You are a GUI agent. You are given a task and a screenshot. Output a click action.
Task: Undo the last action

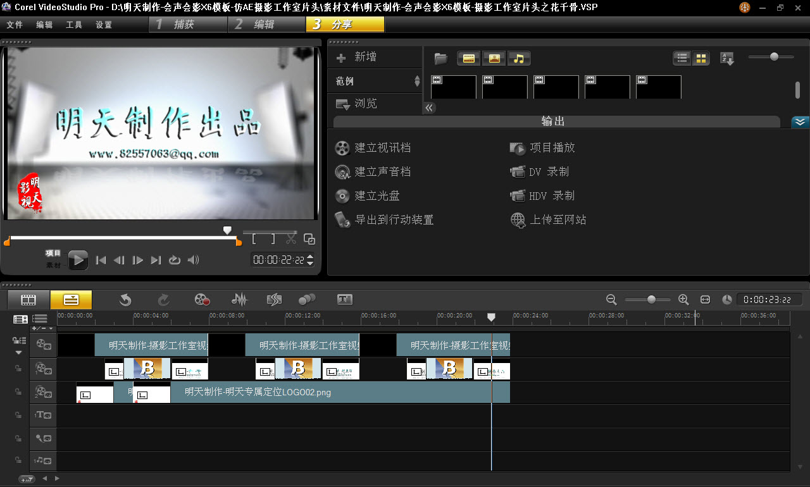click(x=125, y=300)
